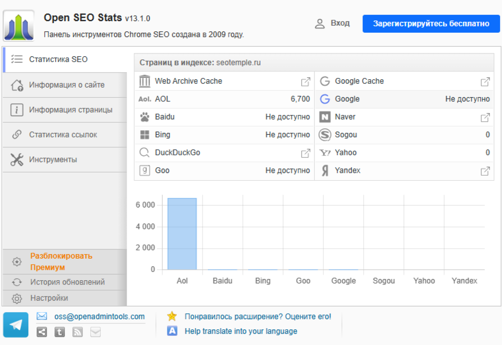This screenshot has width=502, height=345.
Task: Click the Yahoo Y! icon
Action: (325, 152)
